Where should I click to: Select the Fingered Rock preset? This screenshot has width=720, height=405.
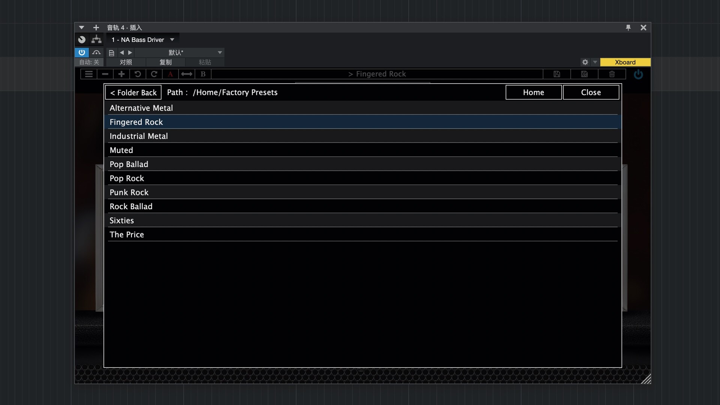363,122
